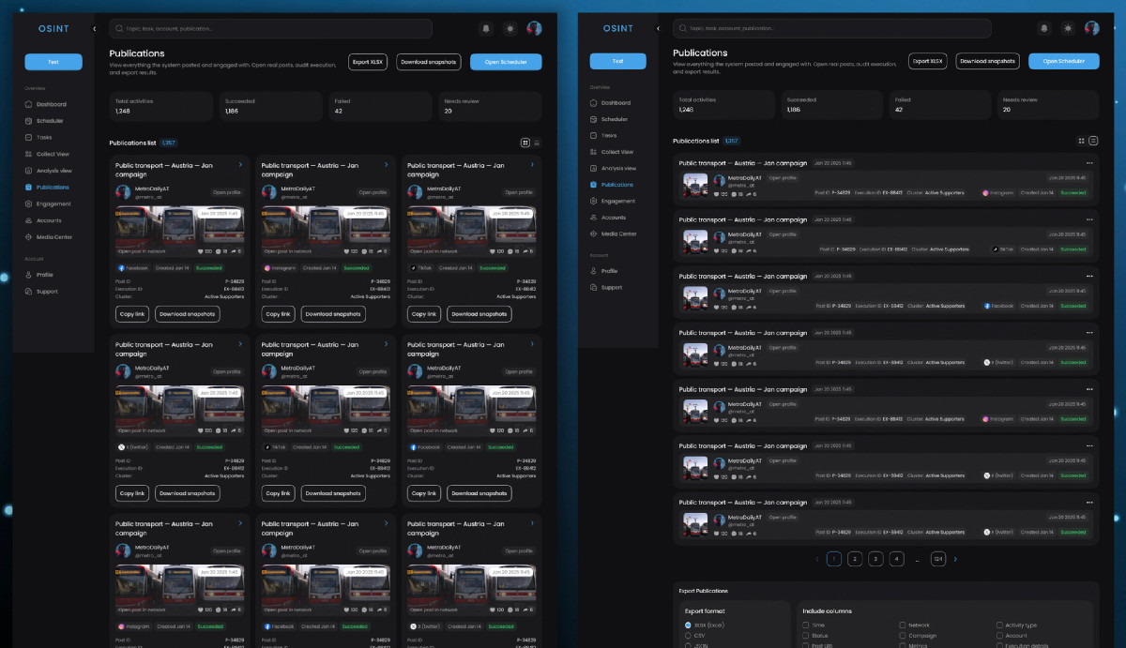Click the notification bell in list-view window
Viewport: 1126px width, 648px height.
click(1044, 28)
